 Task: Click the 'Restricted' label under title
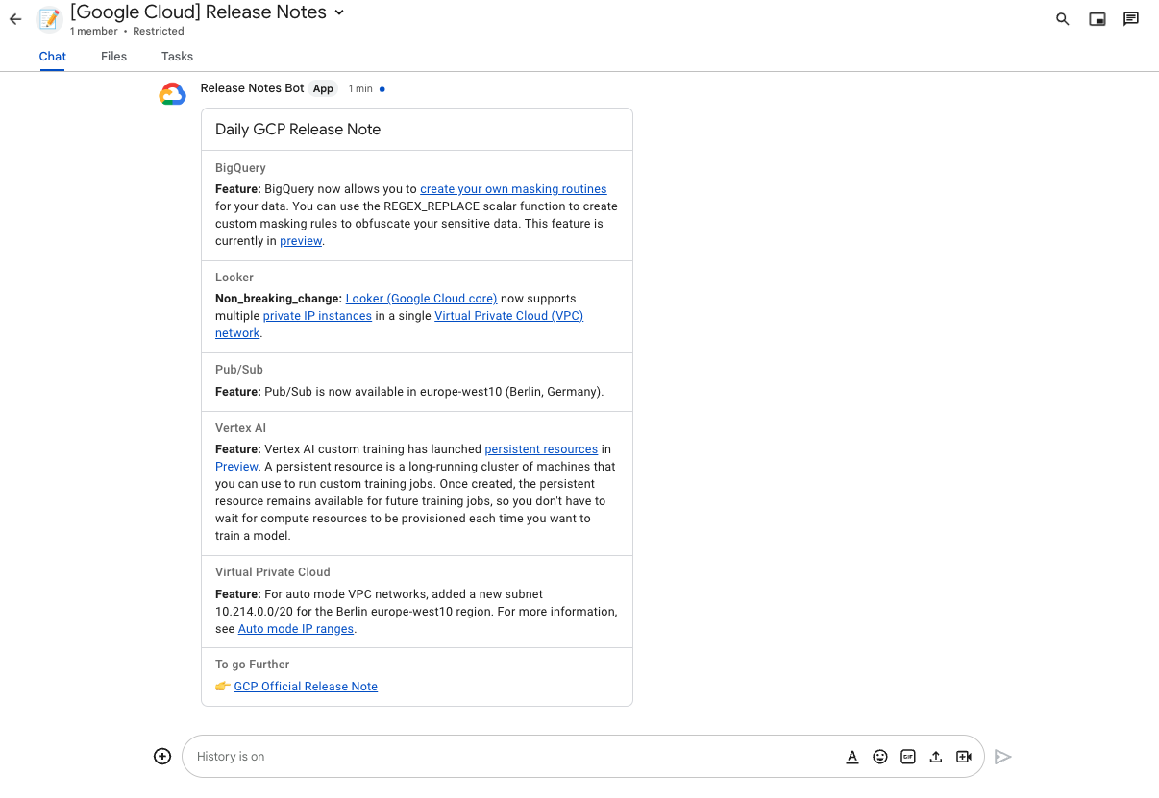tap(159, 32)
